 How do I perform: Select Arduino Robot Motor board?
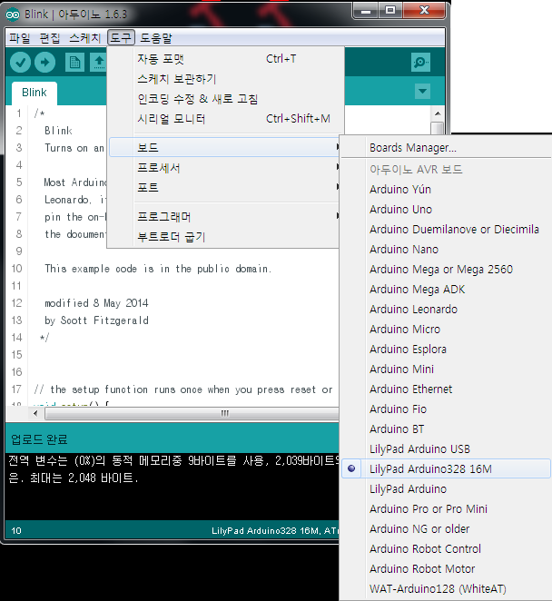click(x=446, y=568)
